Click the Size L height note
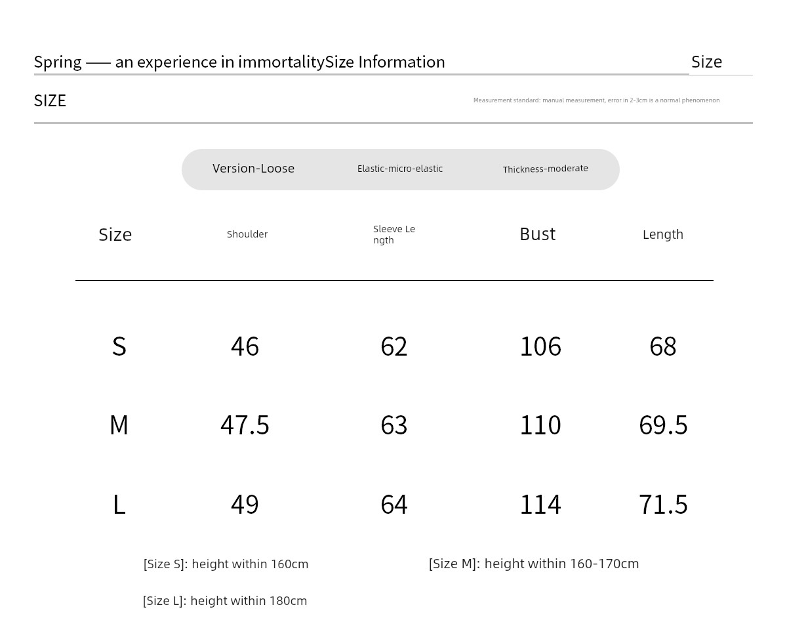 pyautogui.click(x=225, y=601)
